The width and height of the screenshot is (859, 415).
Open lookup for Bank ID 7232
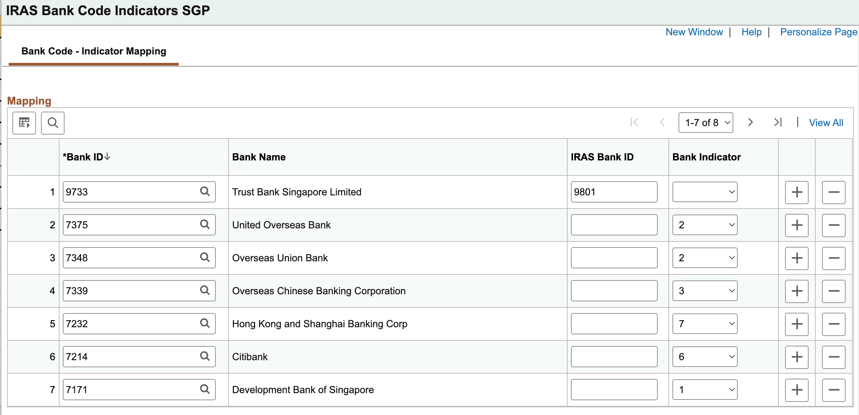205,323
